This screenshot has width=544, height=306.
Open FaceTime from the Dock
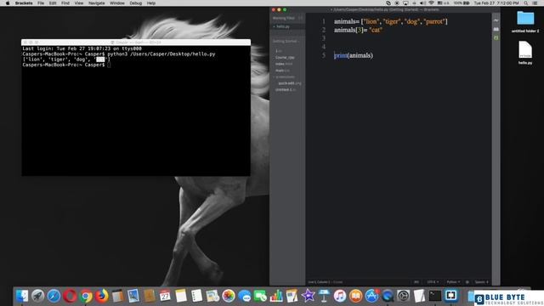pos(261,296)
